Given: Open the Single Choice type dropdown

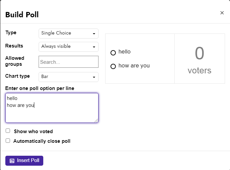Looking at the screenshot, I should 69,34.
